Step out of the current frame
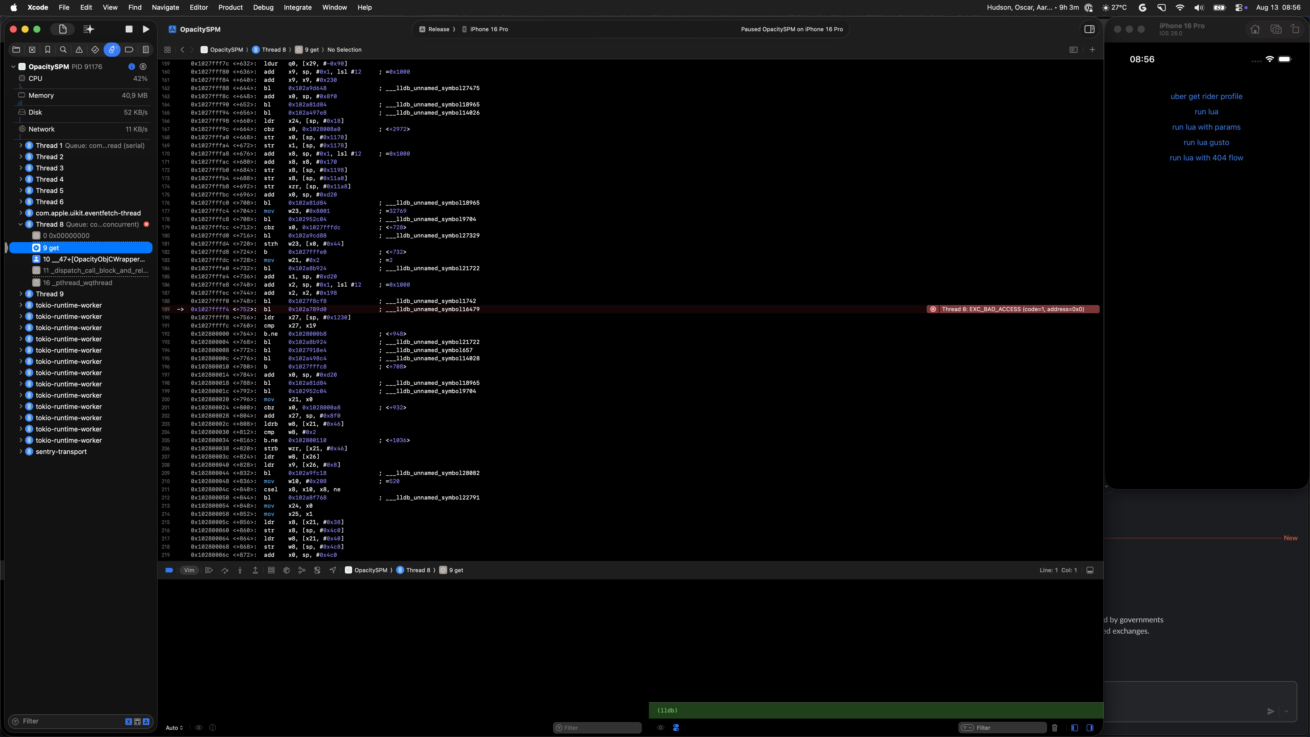 (x=255, y=570)
